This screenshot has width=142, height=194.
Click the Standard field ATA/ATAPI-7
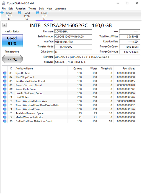pyautogui.click(x=97, y=57)
